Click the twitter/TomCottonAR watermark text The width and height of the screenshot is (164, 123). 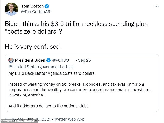pos(19,121)
